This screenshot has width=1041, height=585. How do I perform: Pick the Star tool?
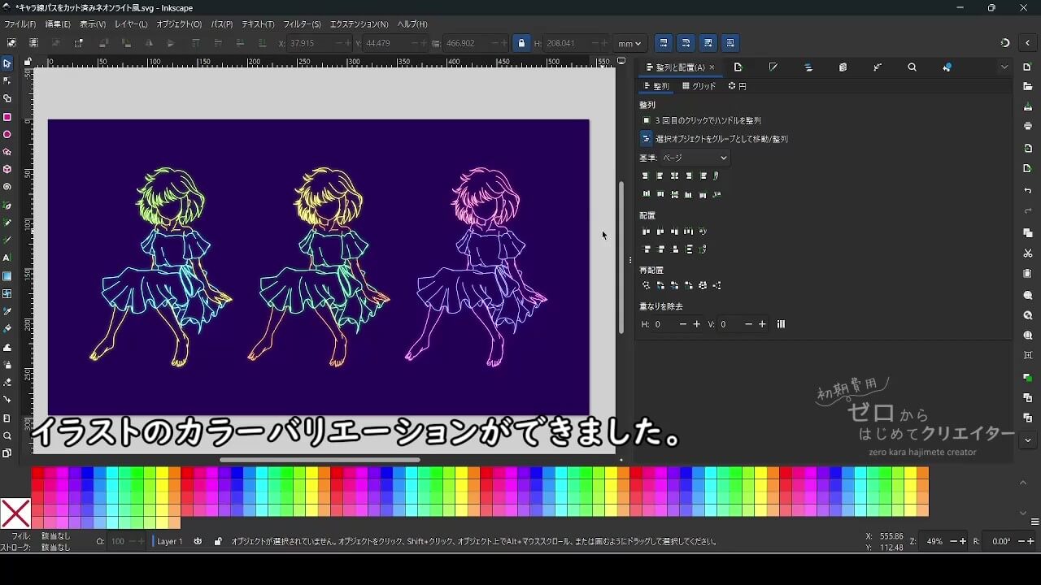click(8, 150)
